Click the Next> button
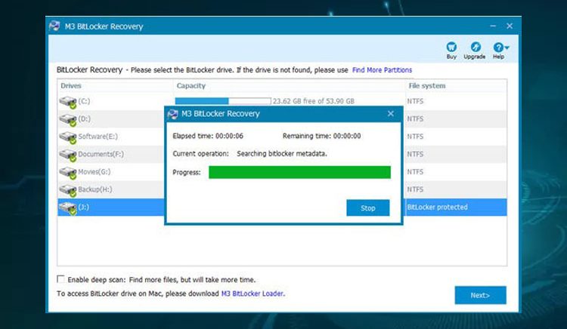The width and height of the screenshot is (567, 329). point(480,295)
